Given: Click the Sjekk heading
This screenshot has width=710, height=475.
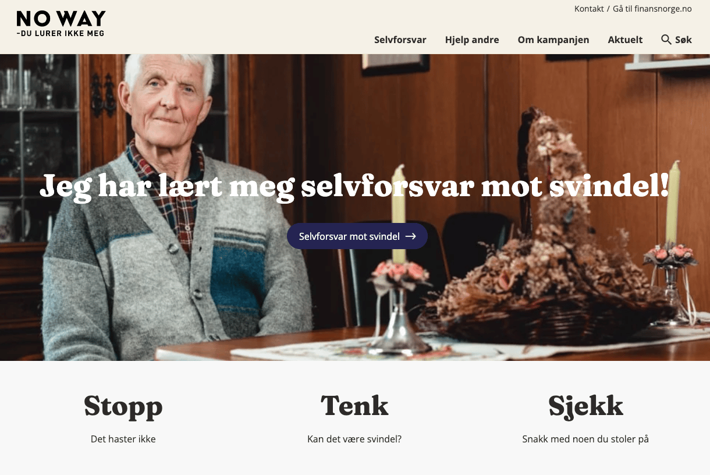Looking at the screenshot, I should 585,406.
